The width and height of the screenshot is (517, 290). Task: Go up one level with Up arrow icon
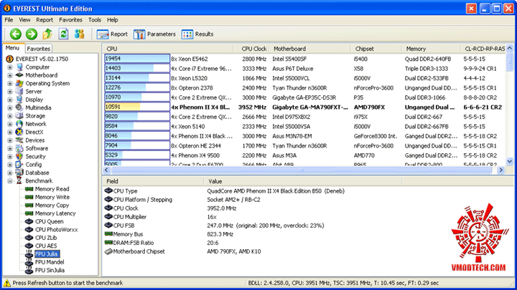click(47, 34)
